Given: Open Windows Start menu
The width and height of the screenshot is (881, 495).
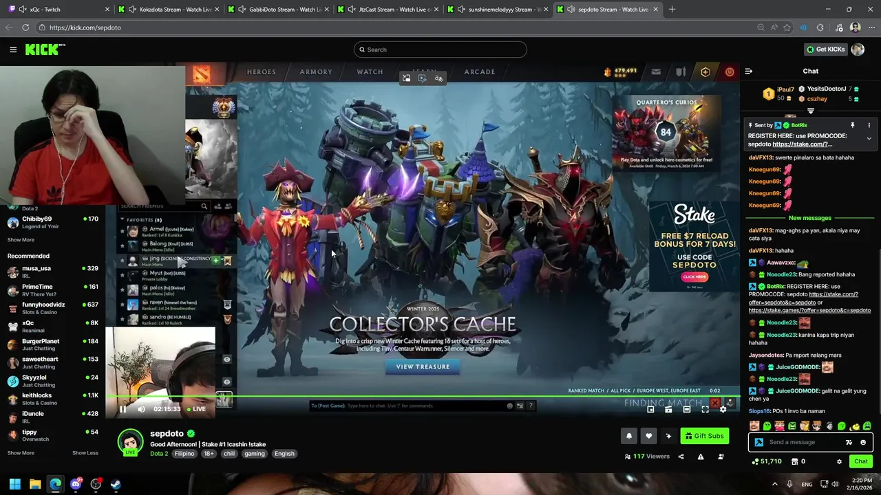Looking at the screenshot, I should pos(14,485).
